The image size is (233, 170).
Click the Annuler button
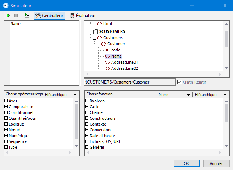[216, 163]
